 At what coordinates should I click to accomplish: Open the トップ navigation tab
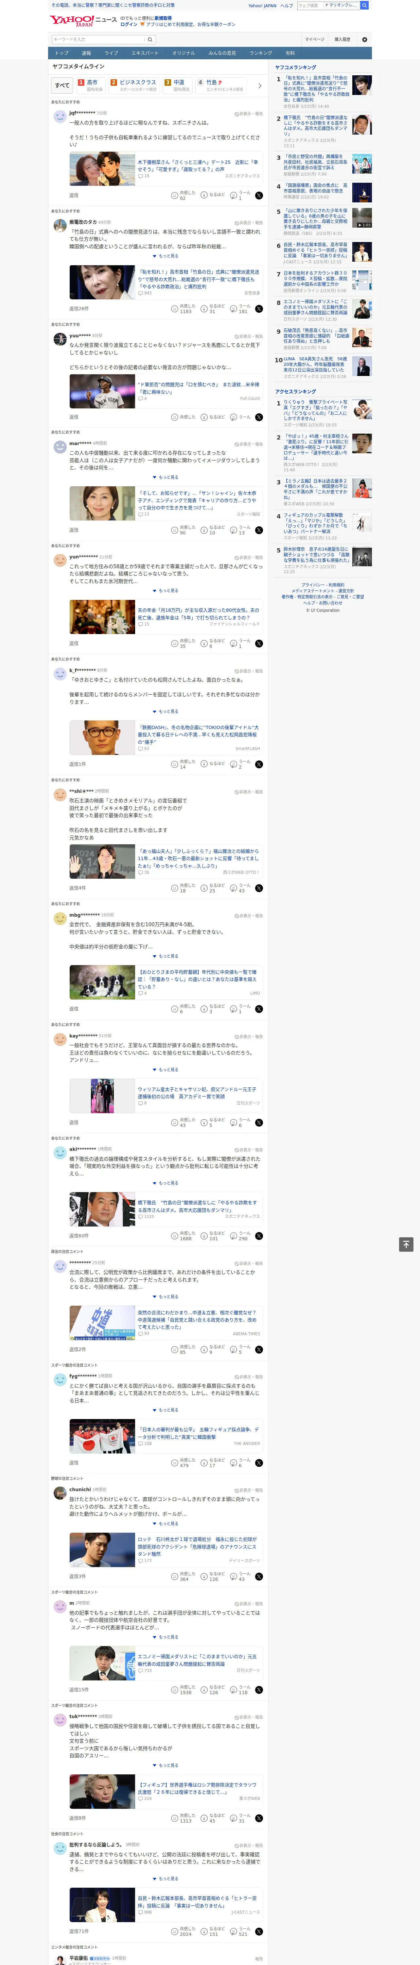[62, 53]
